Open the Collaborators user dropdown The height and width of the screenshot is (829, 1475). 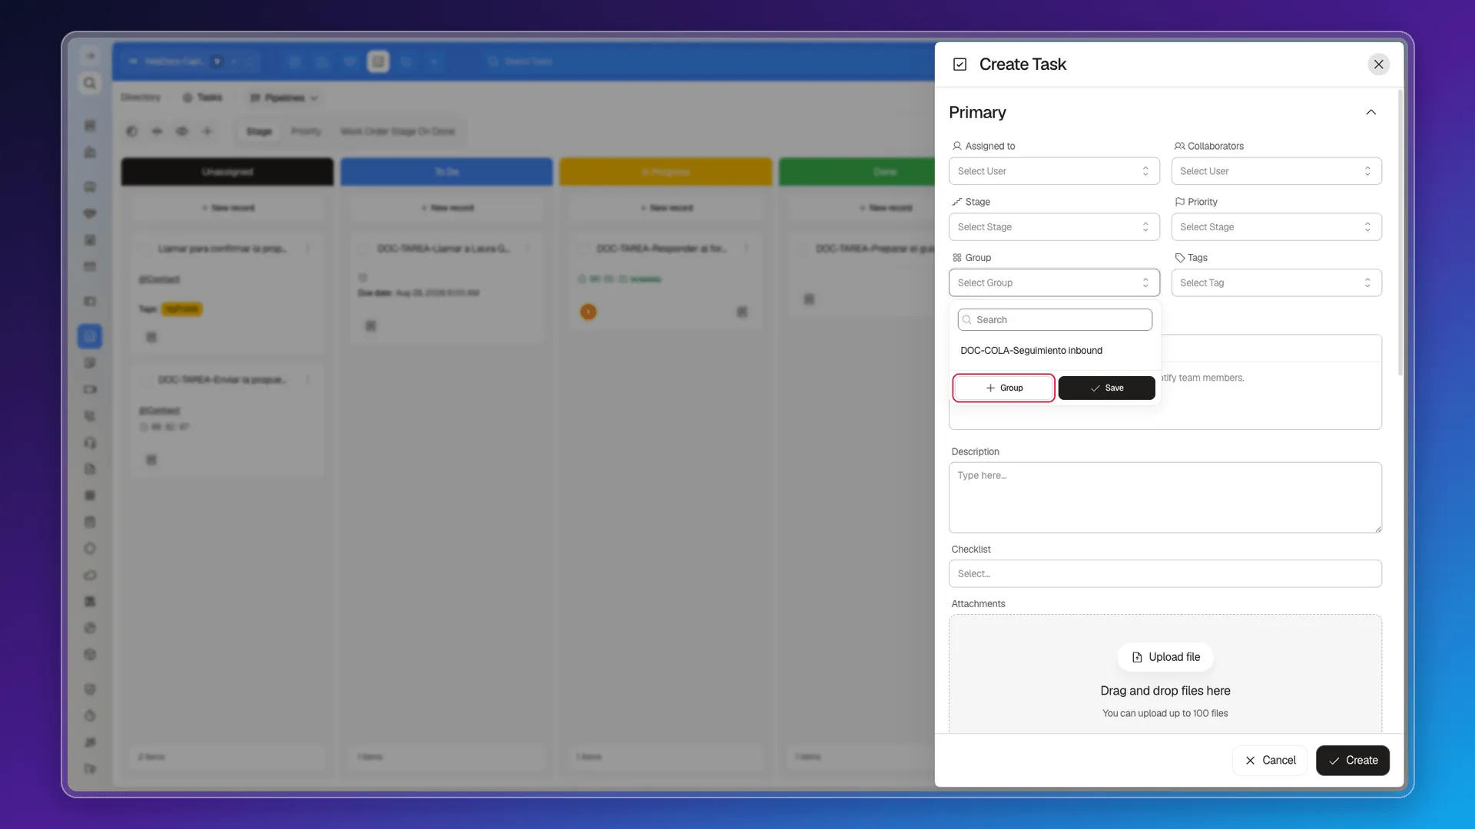click(x=1276, y=170)
